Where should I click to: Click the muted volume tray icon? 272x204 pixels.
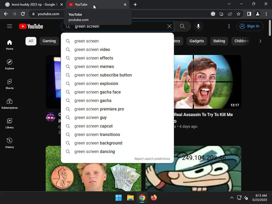(x=246, y=198)
